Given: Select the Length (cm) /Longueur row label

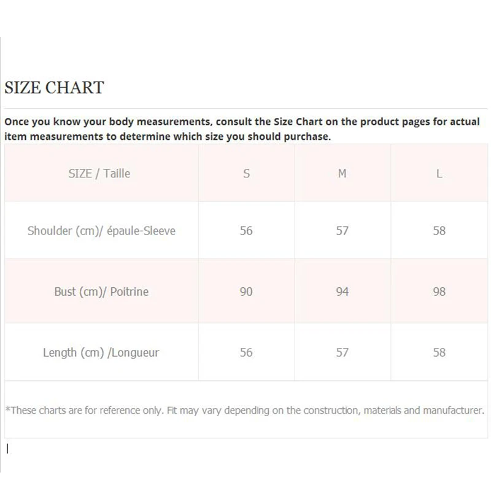Looking at the screenshot, I should coord(101,352).
